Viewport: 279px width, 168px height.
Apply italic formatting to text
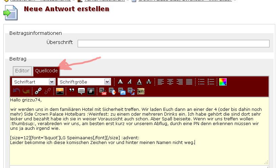tap(130, 82)
